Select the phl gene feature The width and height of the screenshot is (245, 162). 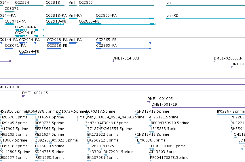coord(206,5)
